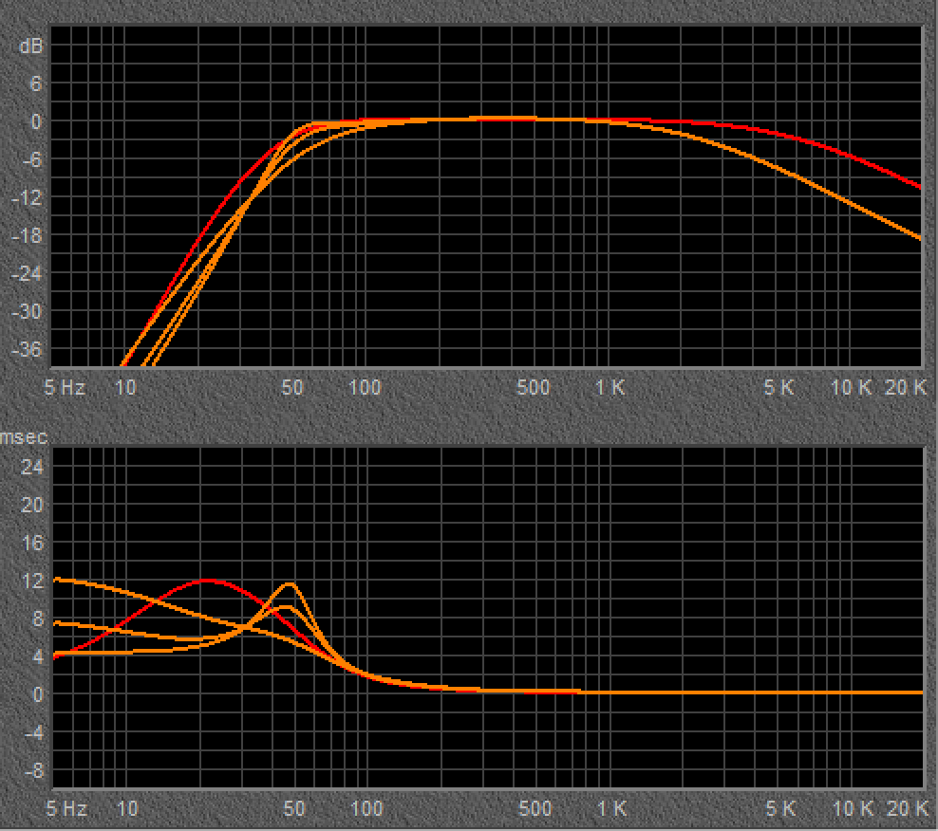This screenshot has height=831, width=938.
Task: Click the "8" label on the msec axis
Action: (x=37, y=619)
